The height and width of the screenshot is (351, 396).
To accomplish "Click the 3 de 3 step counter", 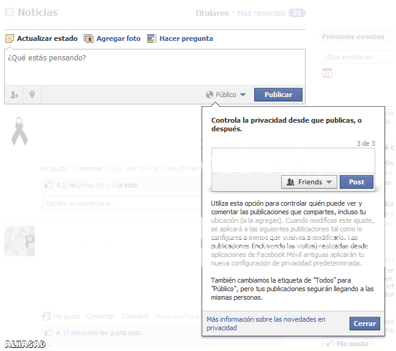I will point(365,143).
